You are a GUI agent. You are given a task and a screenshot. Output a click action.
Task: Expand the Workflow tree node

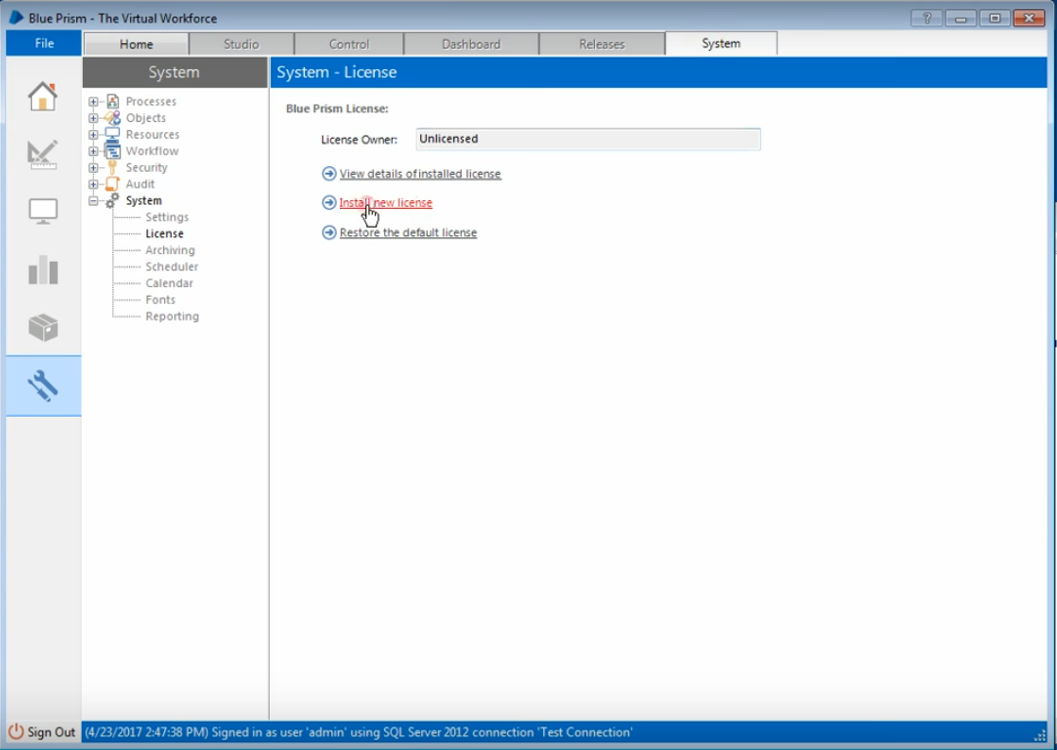(93, 151)
